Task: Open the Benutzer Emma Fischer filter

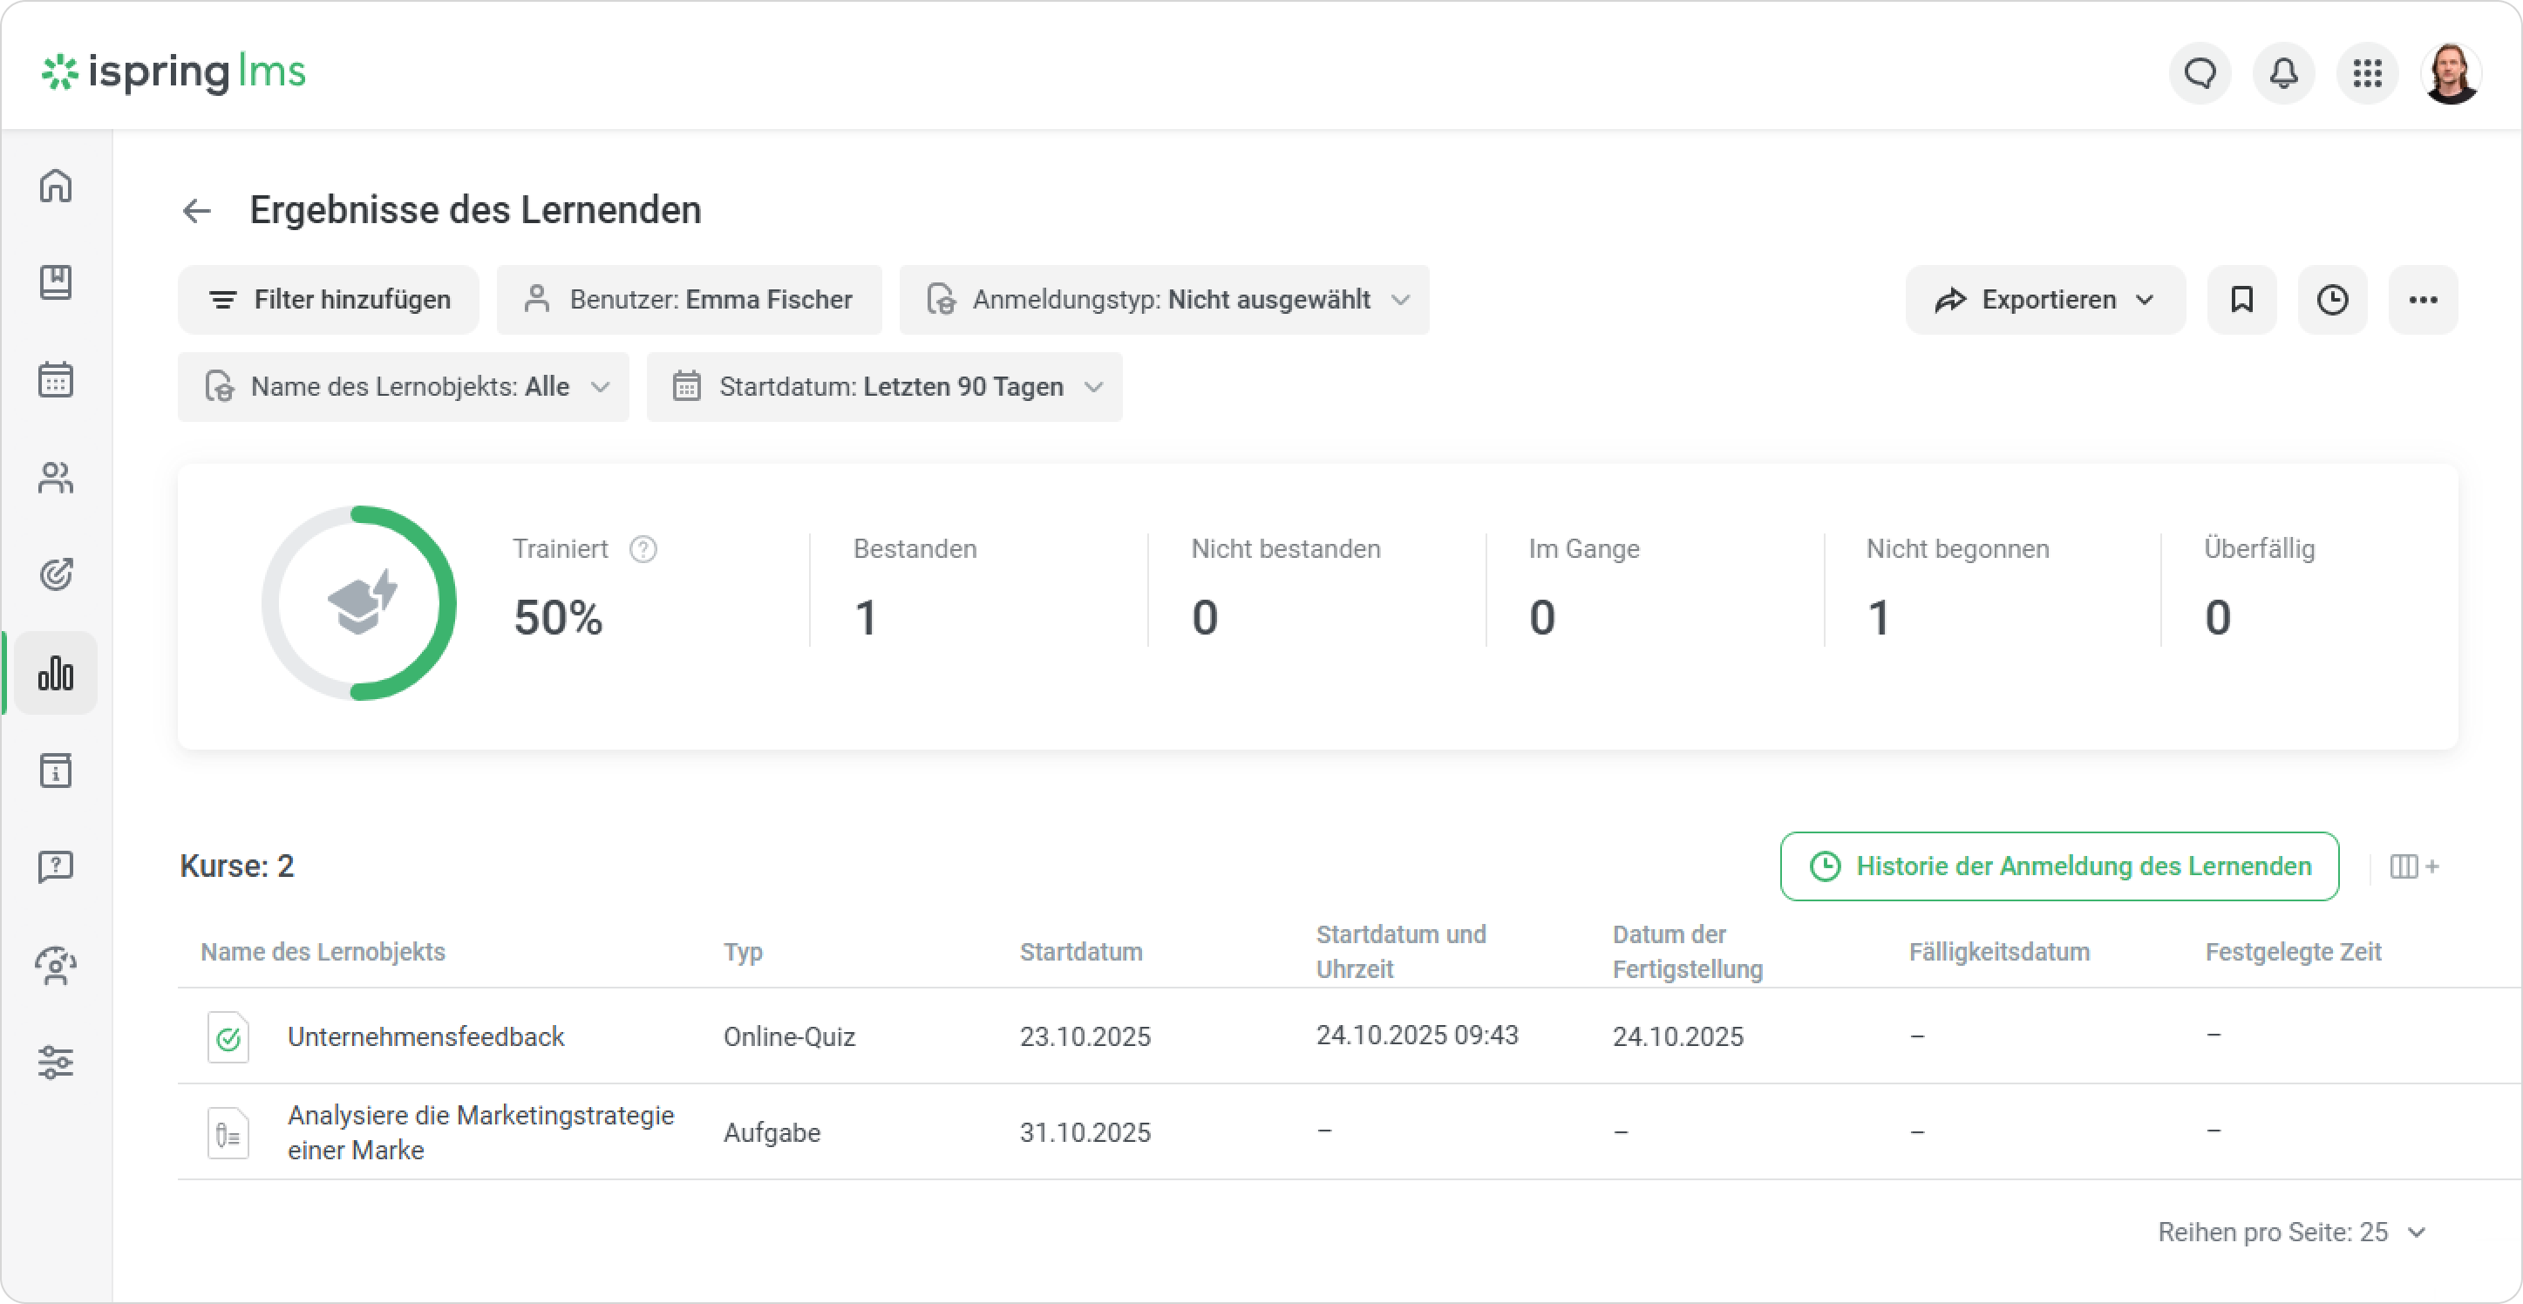Action: (689, 300)
